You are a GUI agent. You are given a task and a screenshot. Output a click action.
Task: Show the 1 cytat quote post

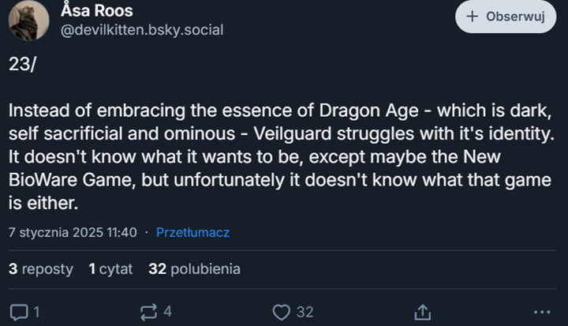pos(110,269)
